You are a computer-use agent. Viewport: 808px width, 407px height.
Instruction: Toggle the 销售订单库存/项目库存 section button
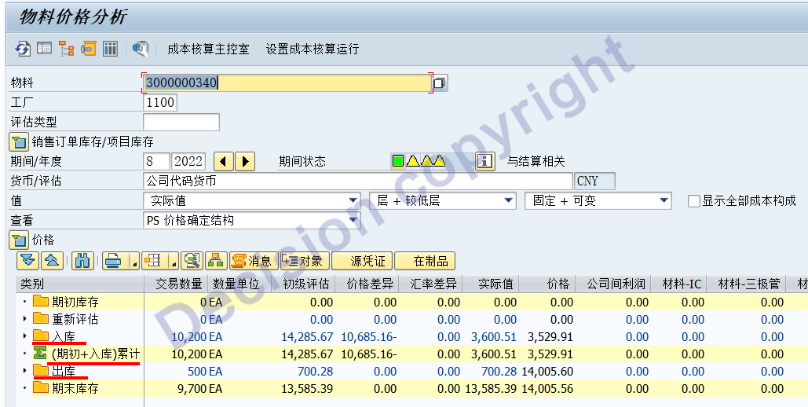tap(19, 142)
